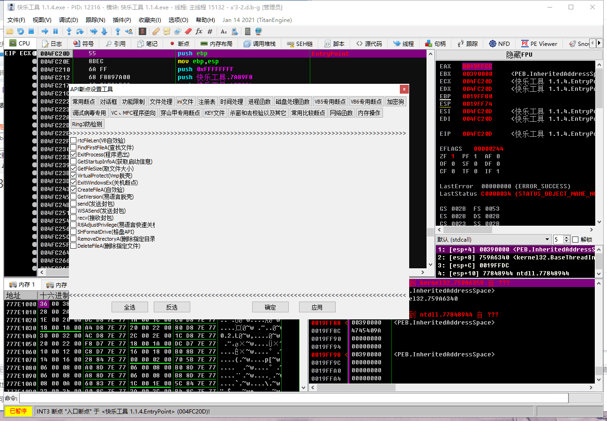Open the functions fx icon
Image resolution: width=607 pixels, height=421 pixels.
(199, 31)
